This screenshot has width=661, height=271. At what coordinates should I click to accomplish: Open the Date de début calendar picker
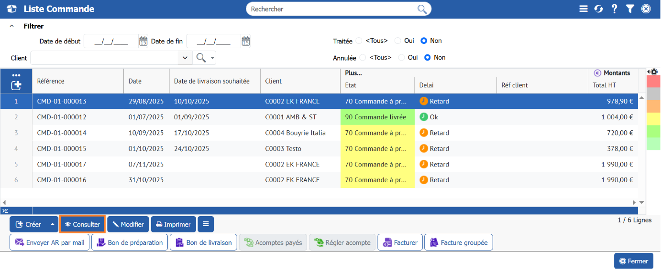click(x=143, y=42)
